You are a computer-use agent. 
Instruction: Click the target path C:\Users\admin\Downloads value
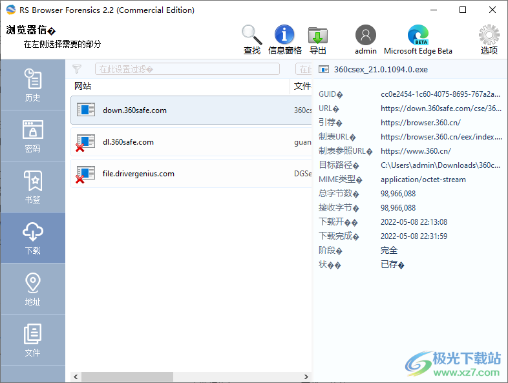coord(440,165)
